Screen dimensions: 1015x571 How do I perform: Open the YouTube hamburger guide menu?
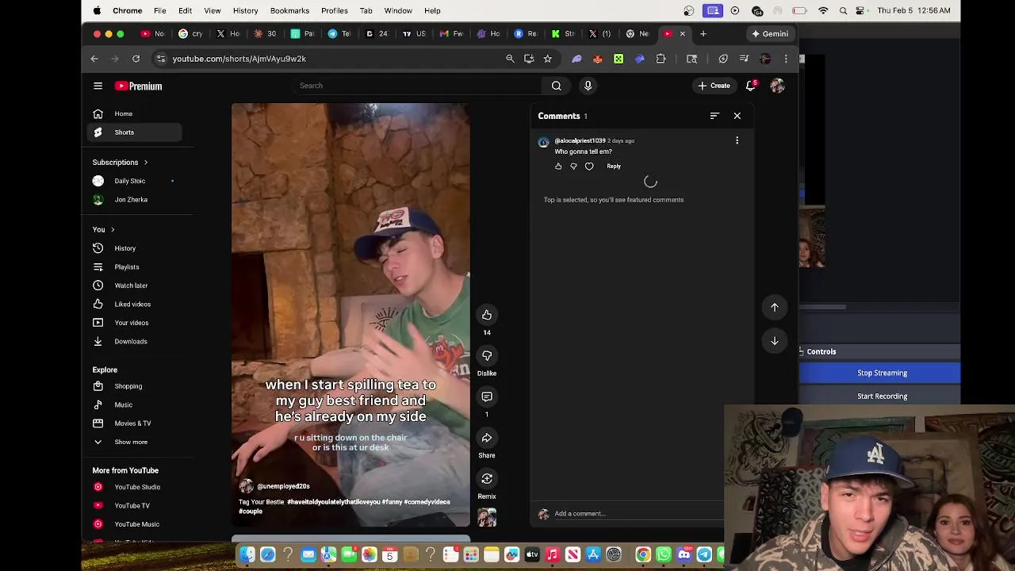[x=98, y=86]
